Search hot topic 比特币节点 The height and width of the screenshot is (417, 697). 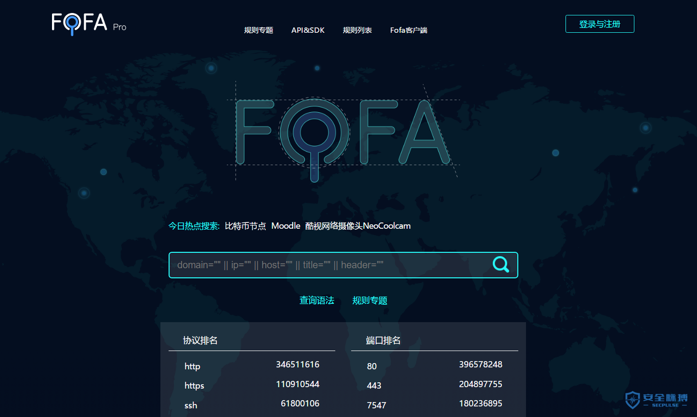(x=245, y=226)
